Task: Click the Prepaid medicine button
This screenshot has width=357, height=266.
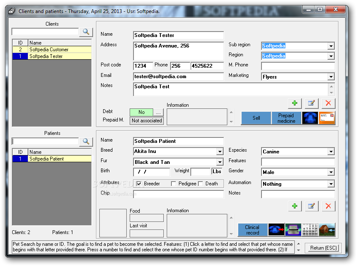Action: click(286, 118)
